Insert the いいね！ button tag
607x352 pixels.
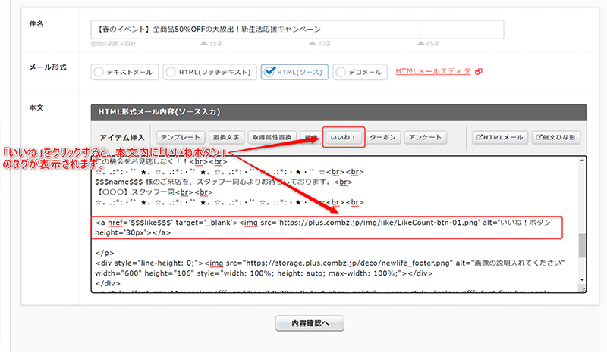click(x=344, y=138)
